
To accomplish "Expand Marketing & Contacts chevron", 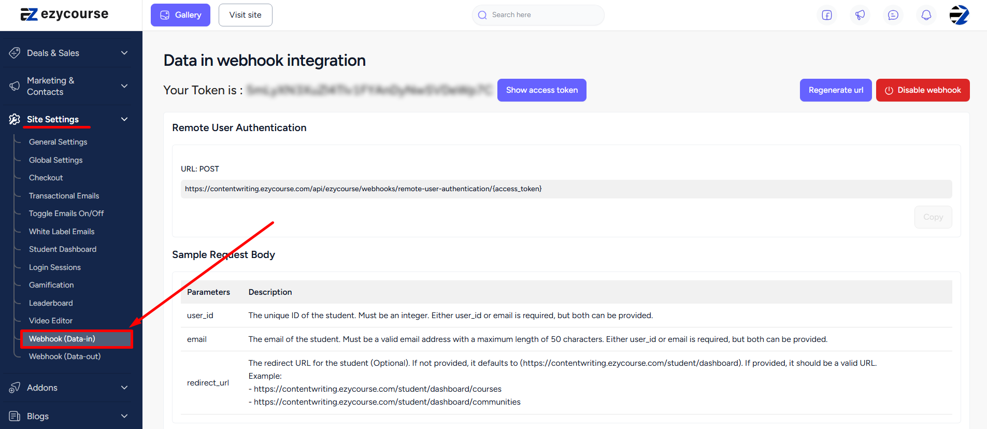I will (x=124, y=86).
